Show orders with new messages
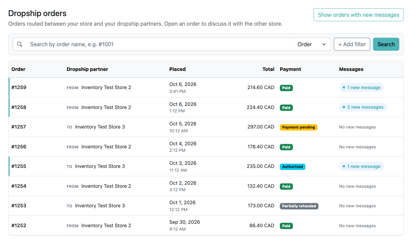Screen dimensions: 412x244 tap(358, 15)
